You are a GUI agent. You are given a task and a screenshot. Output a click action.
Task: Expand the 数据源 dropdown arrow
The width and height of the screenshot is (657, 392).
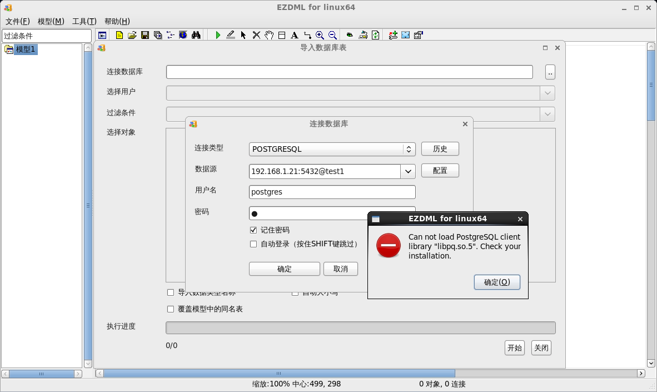pos(407,171)
